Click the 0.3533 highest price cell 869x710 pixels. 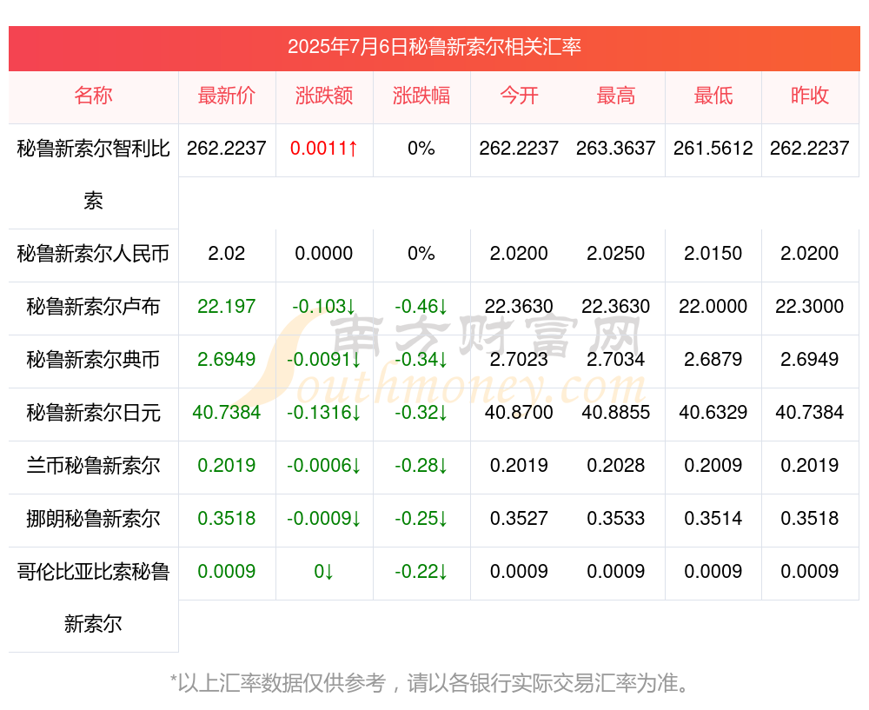pyautogui.click(x=616, y=518)
